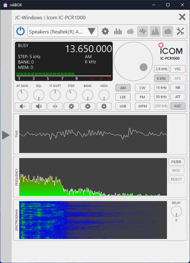Click the active frequency bars display icon
The image size is (190, 263).
pos(155,31)
